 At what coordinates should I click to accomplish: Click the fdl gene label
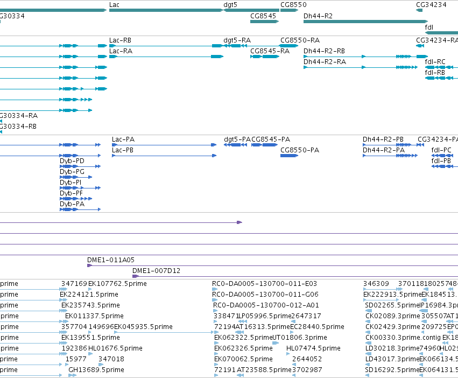click(x=429, y=27)
